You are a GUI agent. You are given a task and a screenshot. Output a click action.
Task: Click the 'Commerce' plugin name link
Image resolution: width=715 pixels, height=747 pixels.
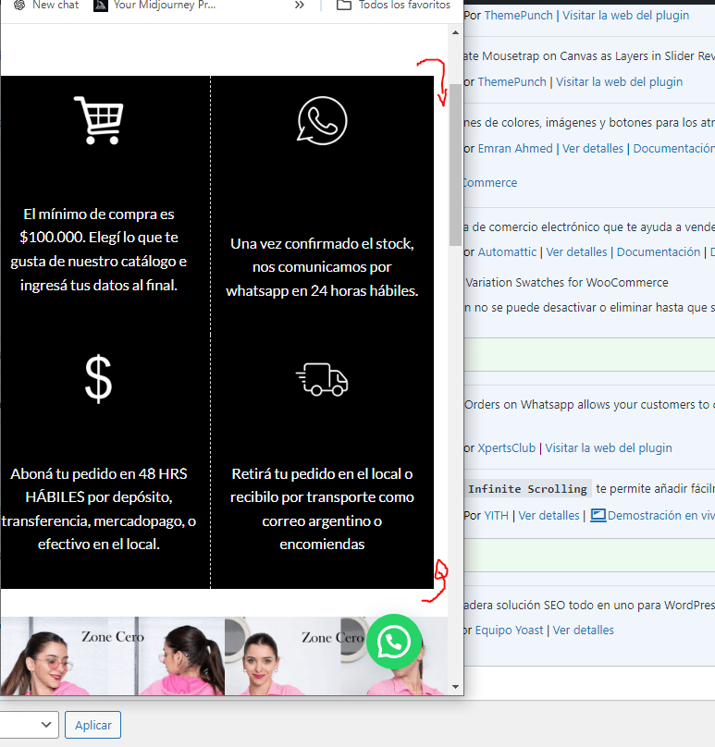point(490,183)
